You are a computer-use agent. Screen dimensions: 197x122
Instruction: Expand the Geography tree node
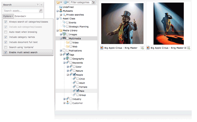[64, 59]
